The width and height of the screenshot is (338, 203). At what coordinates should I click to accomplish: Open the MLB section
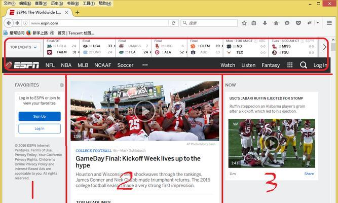click(83, 65)
